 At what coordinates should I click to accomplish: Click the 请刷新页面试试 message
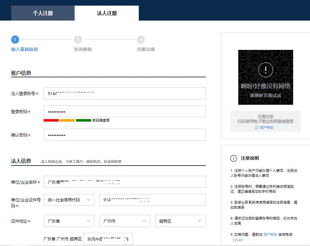[265, 95]
